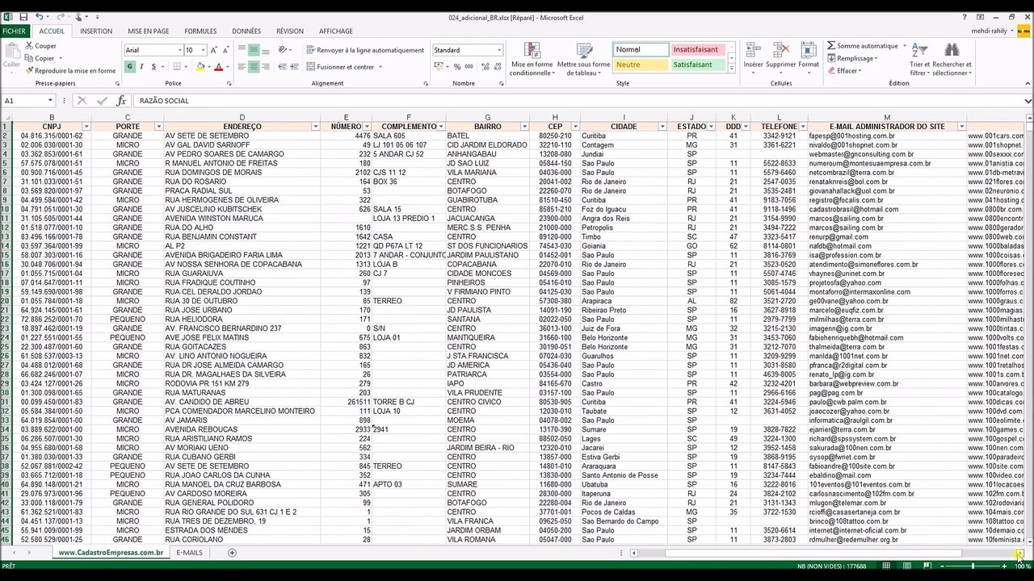
Task: Save the workbook with the floppy icon
Action: pos(23,17)
